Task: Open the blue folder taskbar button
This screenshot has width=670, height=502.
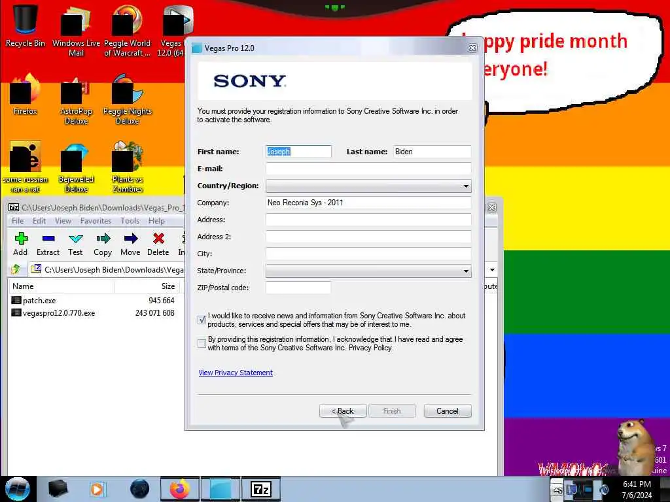Action: [220, 489]
